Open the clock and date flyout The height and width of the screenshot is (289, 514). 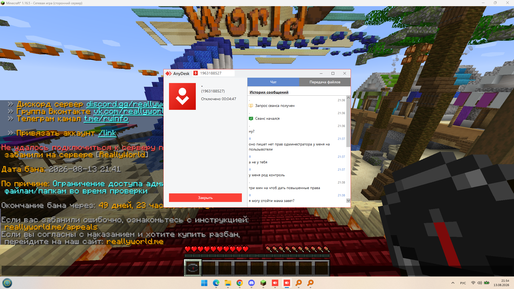pos(501,283)
